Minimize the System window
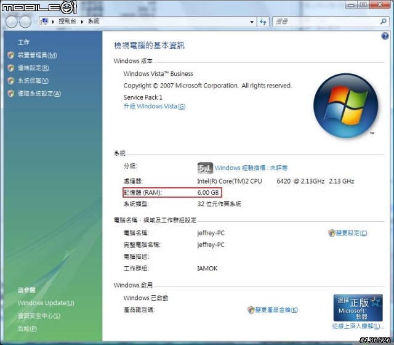 [352, 4]
